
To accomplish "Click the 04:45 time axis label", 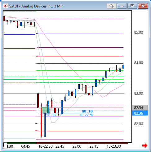I will tap(25, 146).
